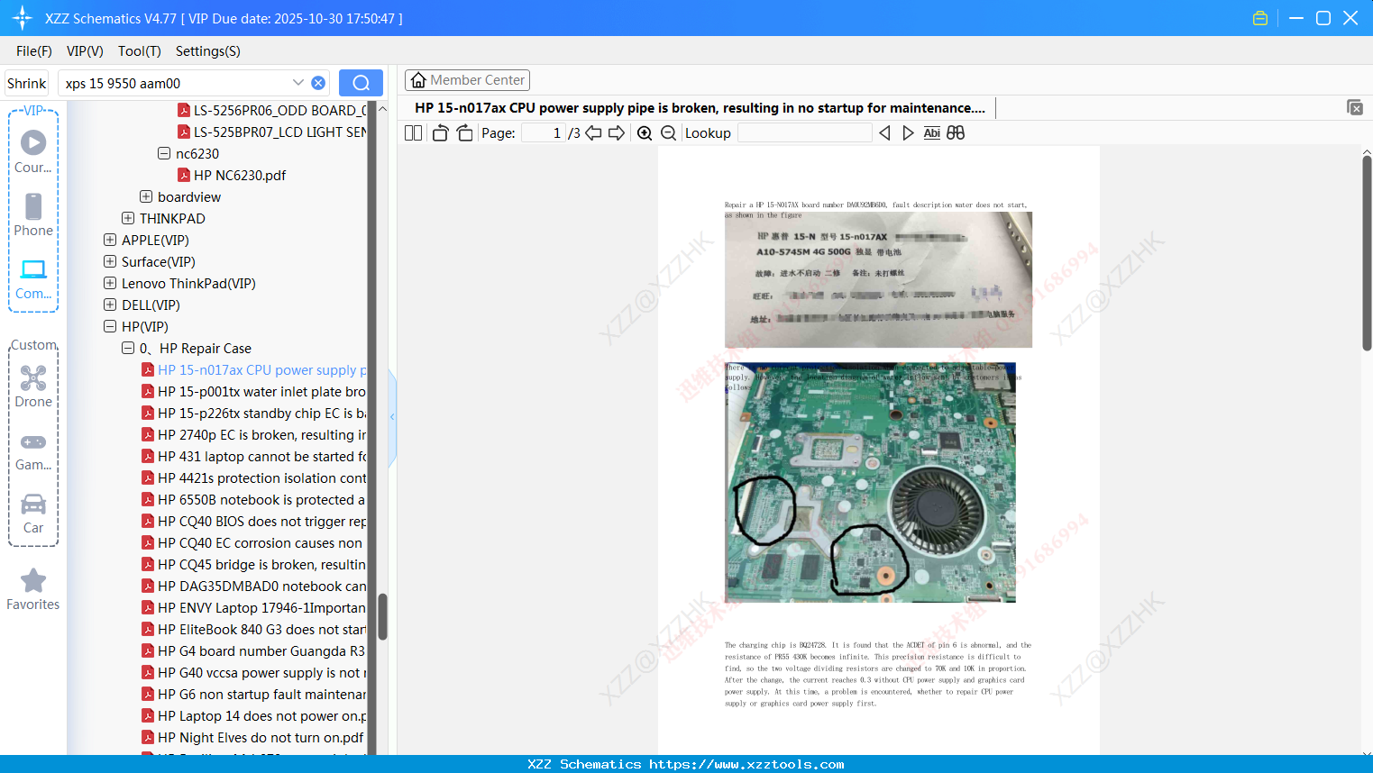Collapse the left panel splitter handle

pyautogui.click(x=392, y=417)
